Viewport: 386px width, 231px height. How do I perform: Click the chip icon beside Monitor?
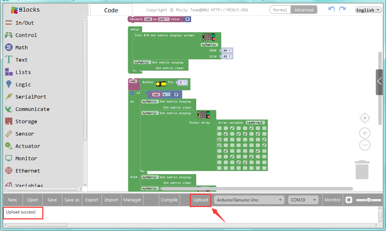[349, 200]
